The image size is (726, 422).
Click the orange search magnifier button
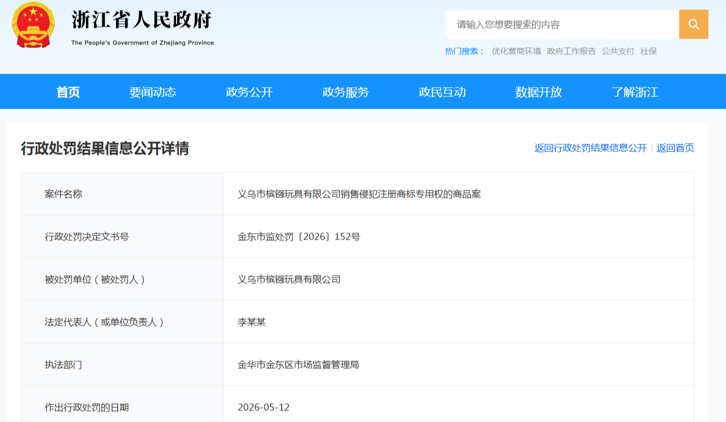click(693, 25)
